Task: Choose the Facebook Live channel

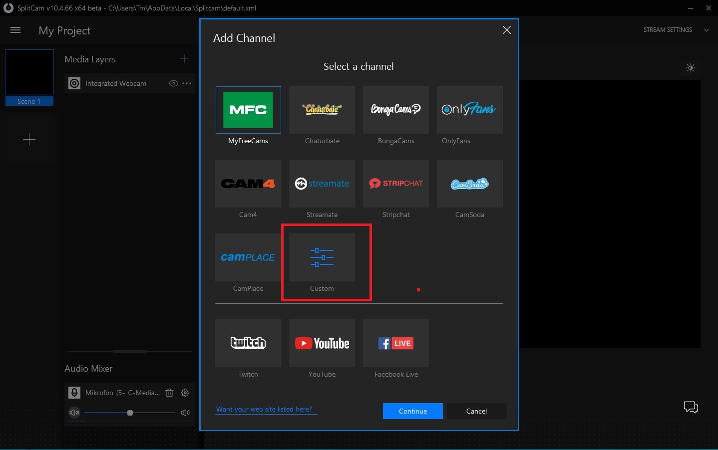Action: [396, 343]
